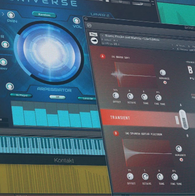Select the Transient section header
This screenshot has height=196, width=195.
pos(120,117)
